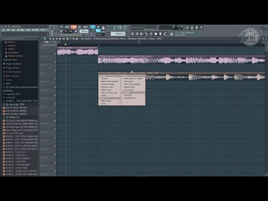Choose Rename / color in context menu
The width and height of the screenshot is (268, 201).
pyautogui.click(x=110, y=87)
